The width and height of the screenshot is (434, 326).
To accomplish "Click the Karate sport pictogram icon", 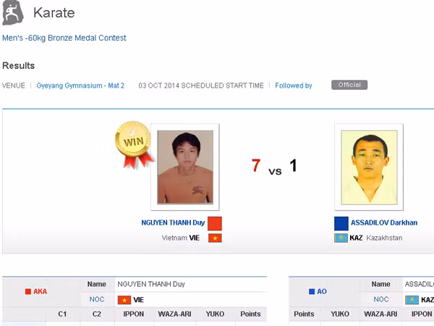I will (13, 12).
